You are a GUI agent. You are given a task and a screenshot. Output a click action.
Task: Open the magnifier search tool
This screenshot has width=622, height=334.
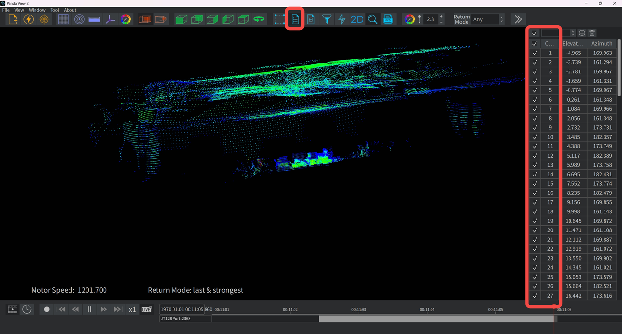click(x=372, y=19)
